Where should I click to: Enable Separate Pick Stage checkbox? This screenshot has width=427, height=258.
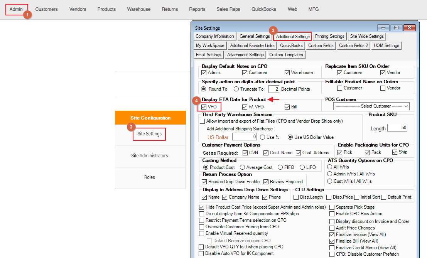click(332, 207)
